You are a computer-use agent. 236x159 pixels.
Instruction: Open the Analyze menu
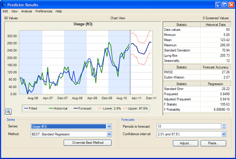[x=27, y=11]
